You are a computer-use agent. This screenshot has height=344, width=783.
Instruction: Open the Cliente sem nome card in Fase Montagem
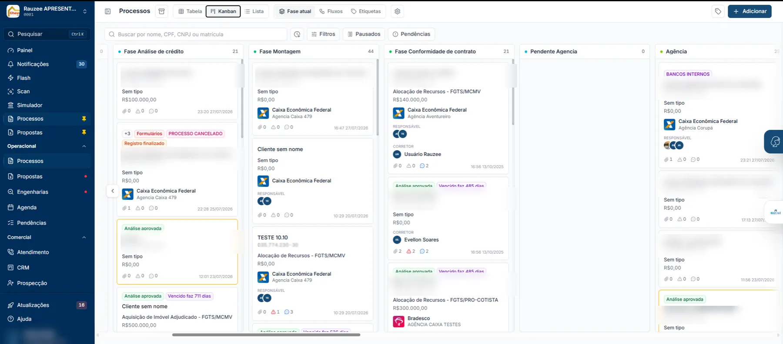(312, 182)
